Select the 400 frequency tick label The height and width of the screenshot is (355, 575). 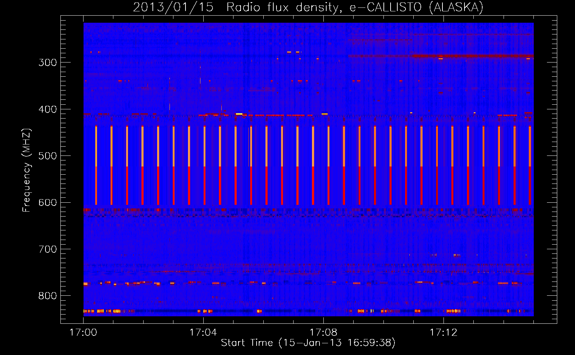(48, 109)
